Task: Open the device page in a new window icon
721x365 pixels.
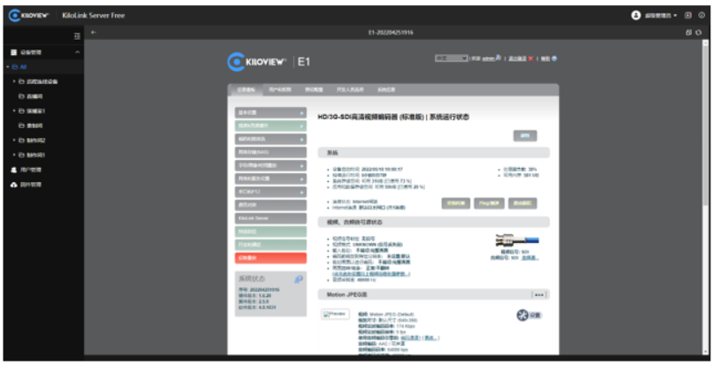Action: 688,33
